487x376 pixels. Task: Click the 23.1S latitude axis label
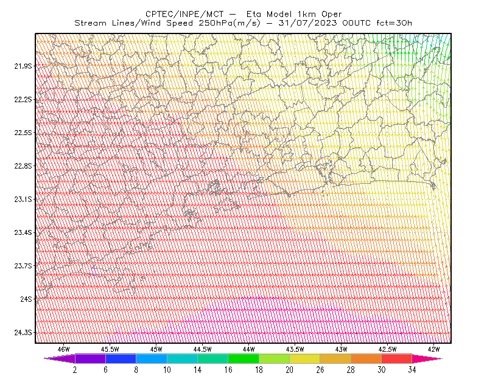tap(23, 199)
